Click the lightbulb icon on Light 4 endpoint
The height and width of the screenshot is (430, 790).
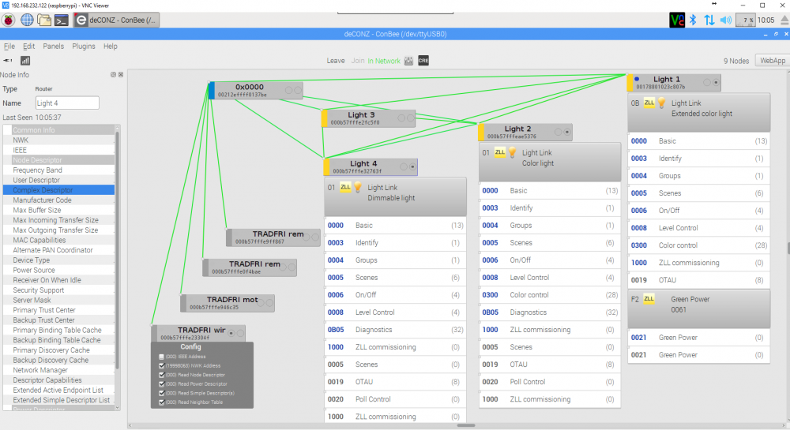[x=357, y=187]
